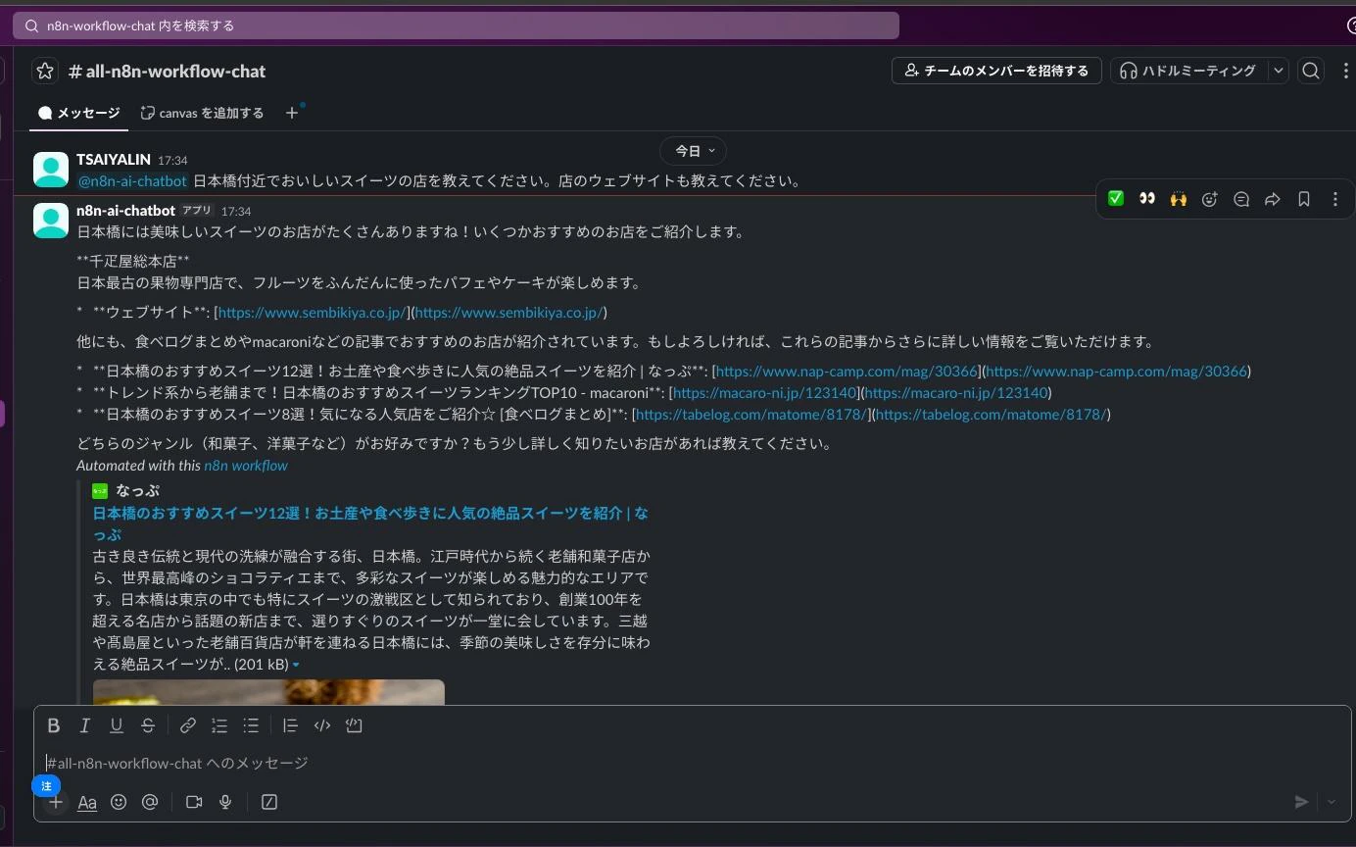Viewport: 1356px width, 847px height.
Task: Reply in thread to chatbot message
Action: pyautogui.click(x=1241, y=199)
